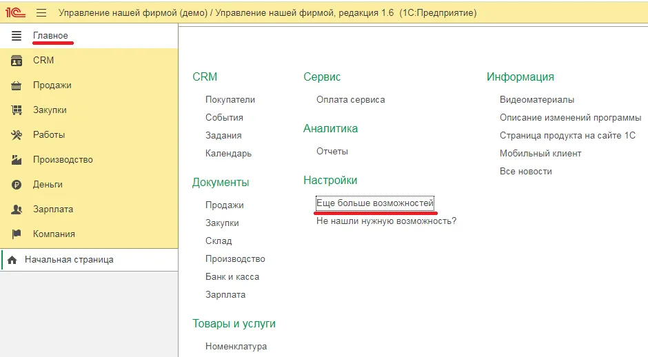Viewport: 648px width, 357px height.
Task: Click the Производство factory icon
Action: pos(17,160)
